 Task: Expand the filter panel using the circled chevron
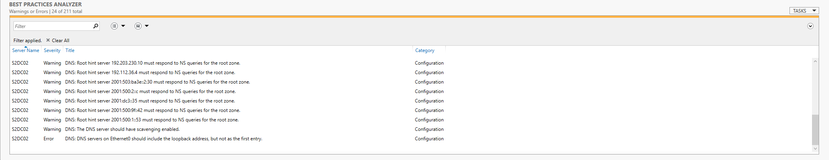(x=810, y=26)
